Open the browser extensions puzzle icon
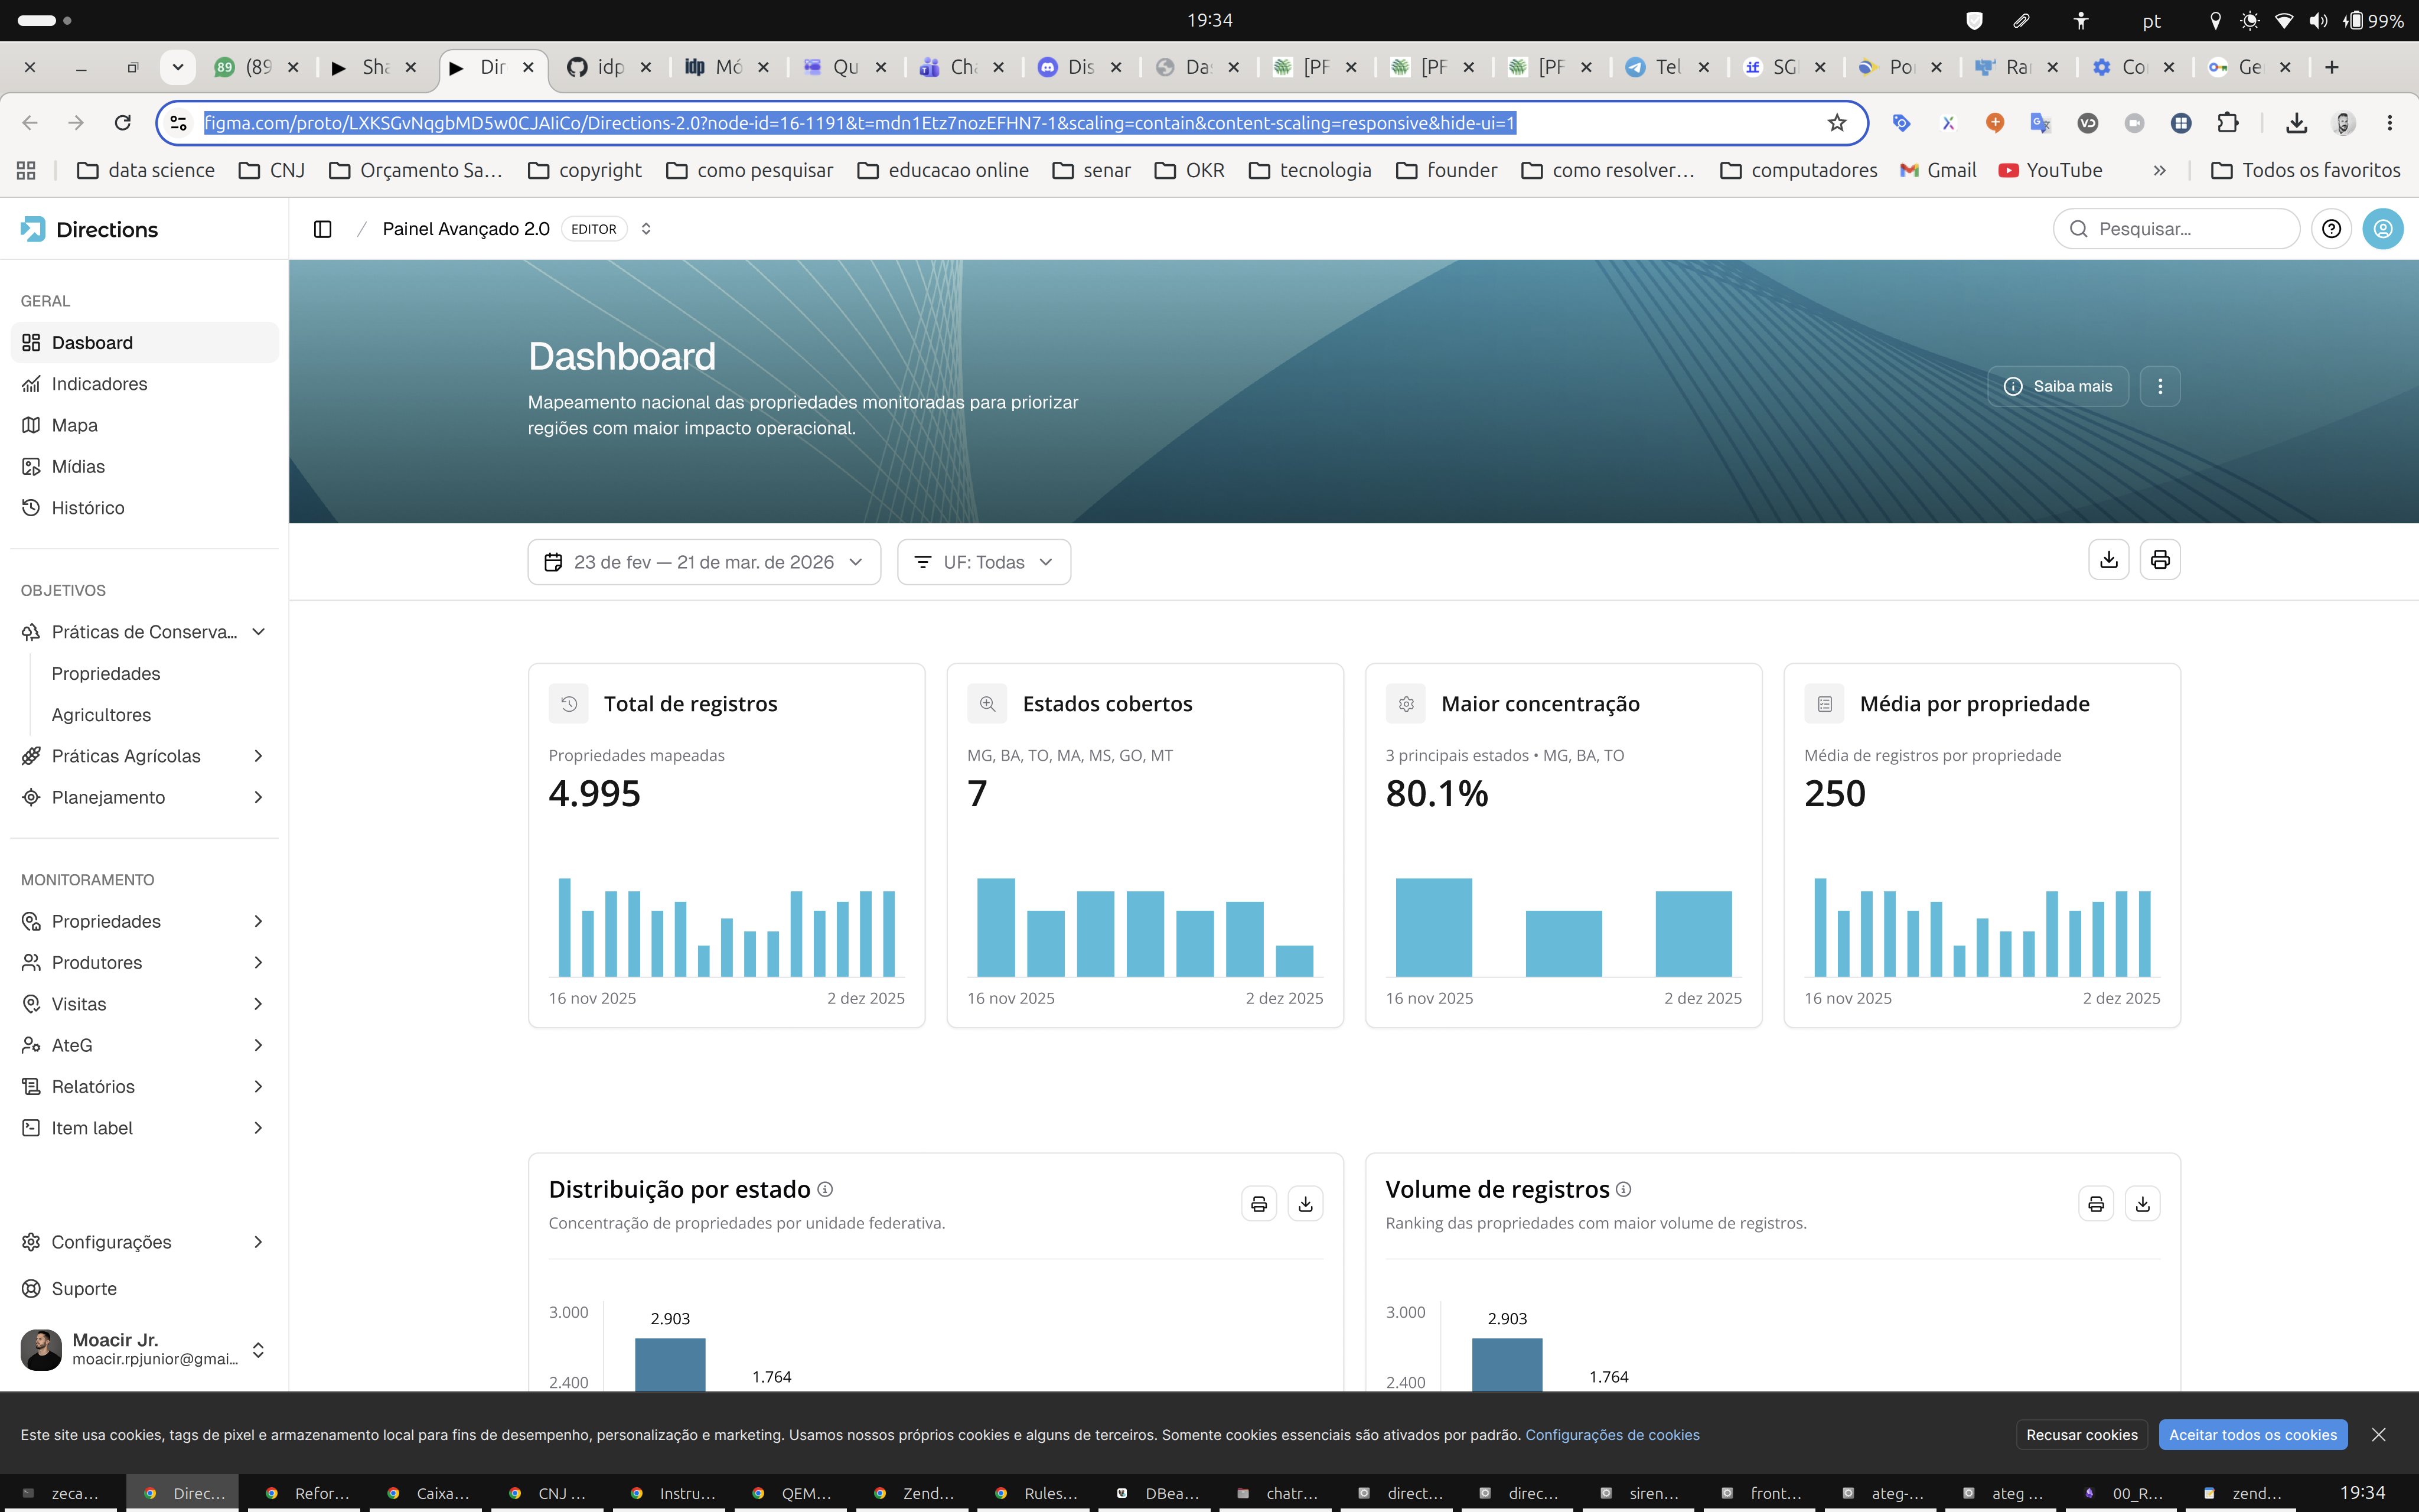The height and width of the screenshot is (1512, 2419). point(2228,123)
